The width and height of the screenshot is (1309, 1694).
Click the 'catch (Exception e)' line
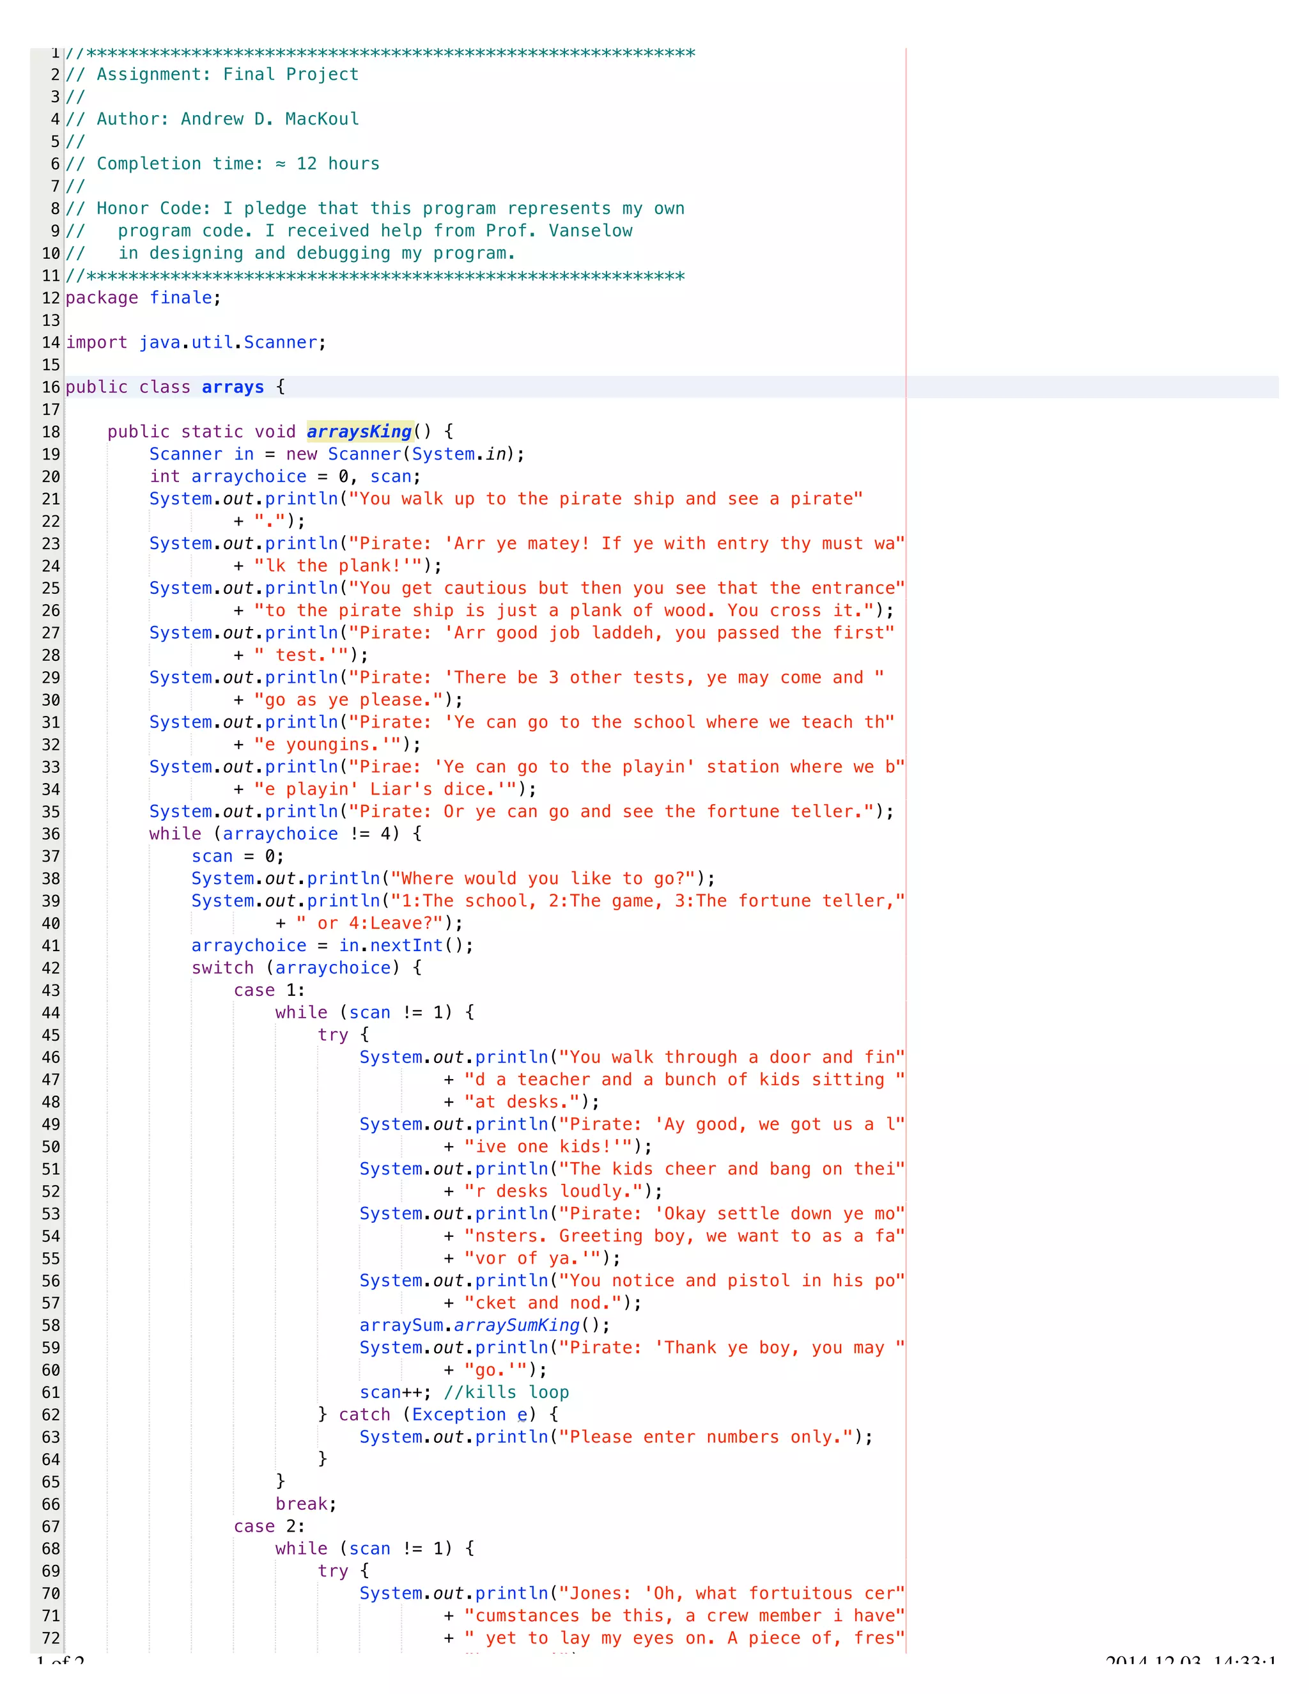437,1415
